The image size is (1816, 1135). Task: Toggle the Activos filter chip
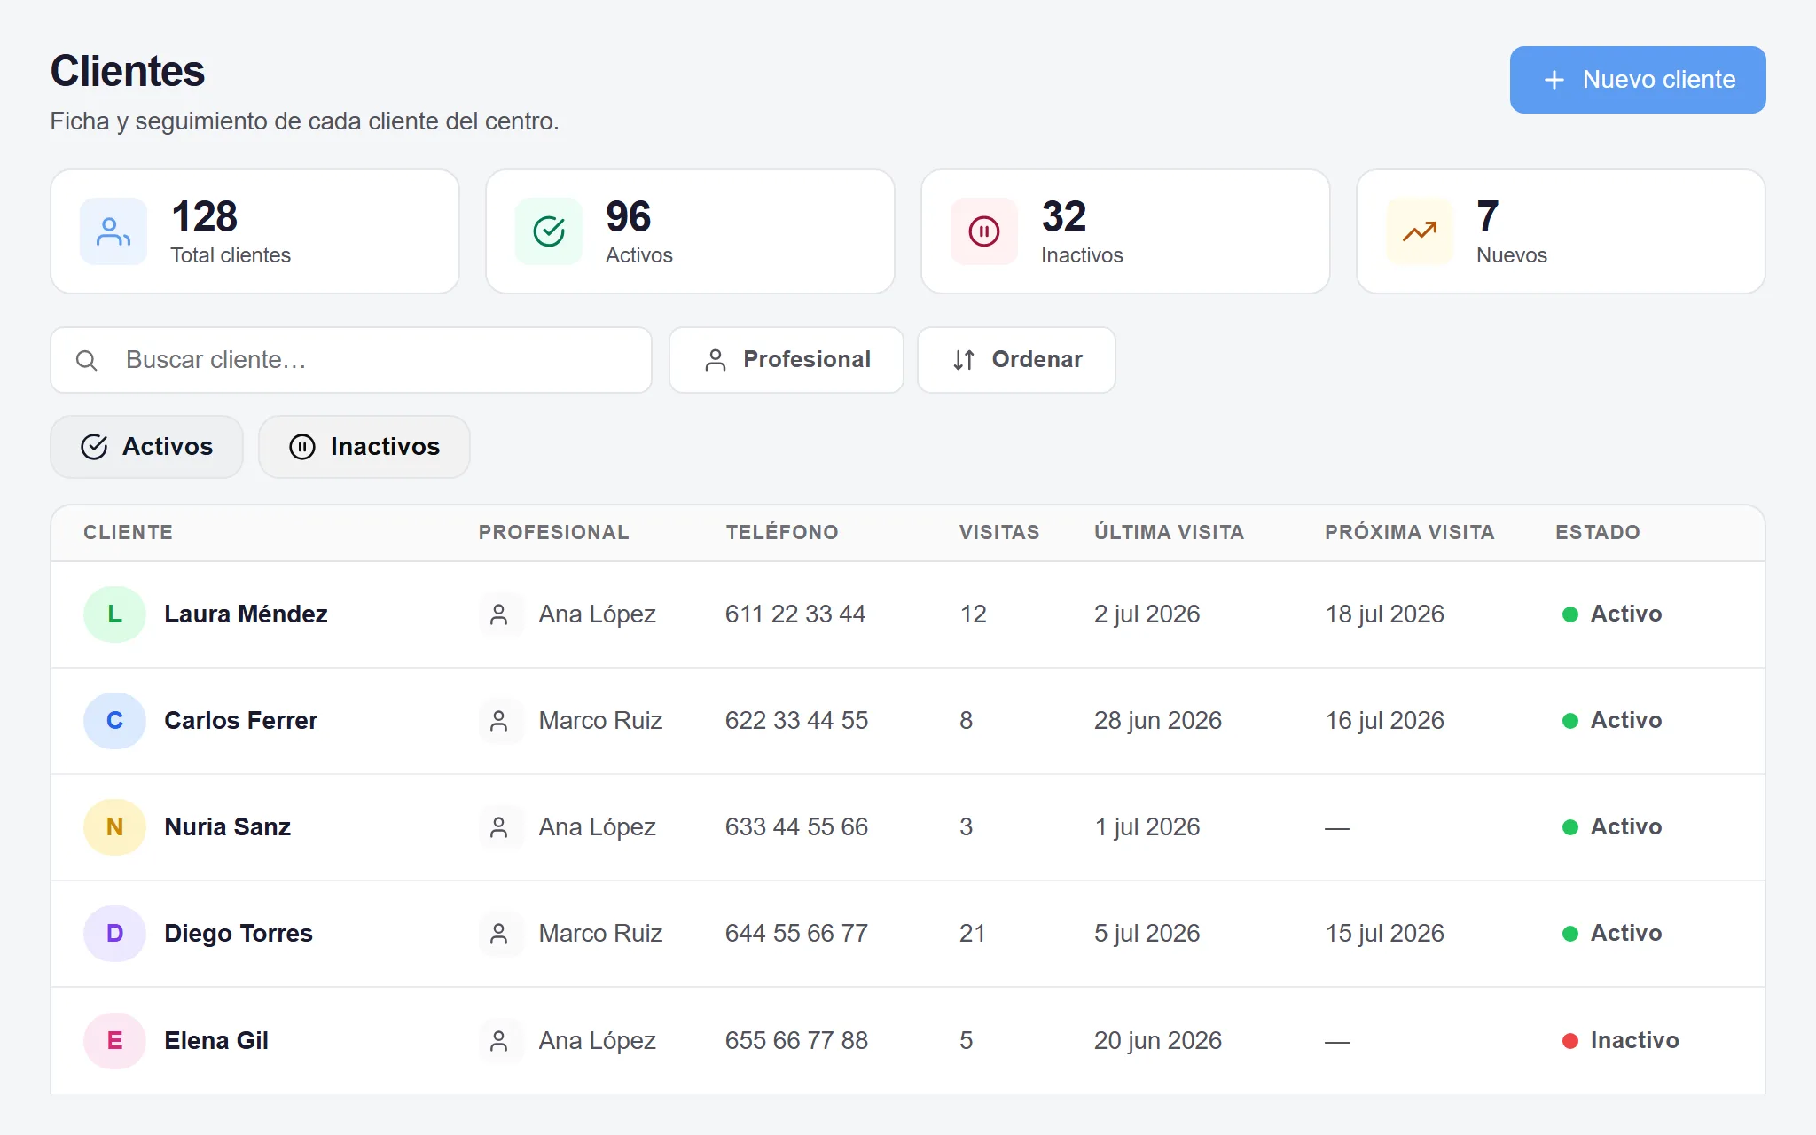147,447
